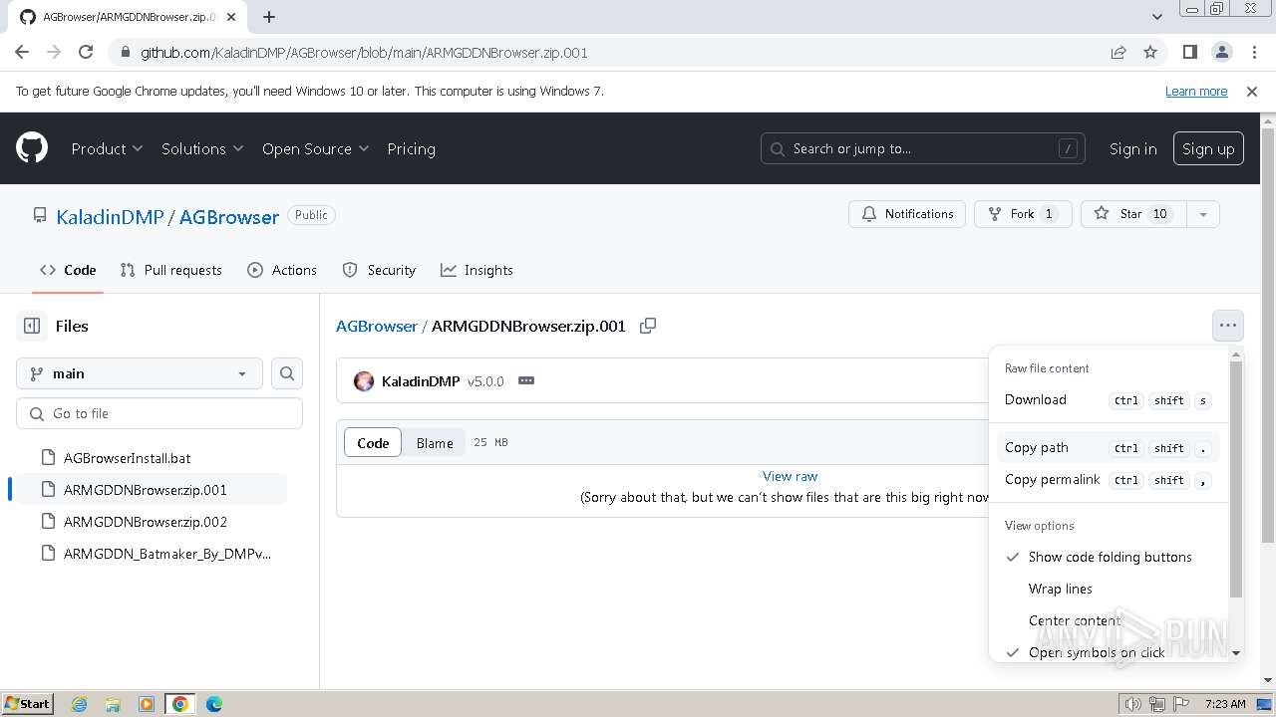Toggle Wrap lines option

(x=1108, y=589)
